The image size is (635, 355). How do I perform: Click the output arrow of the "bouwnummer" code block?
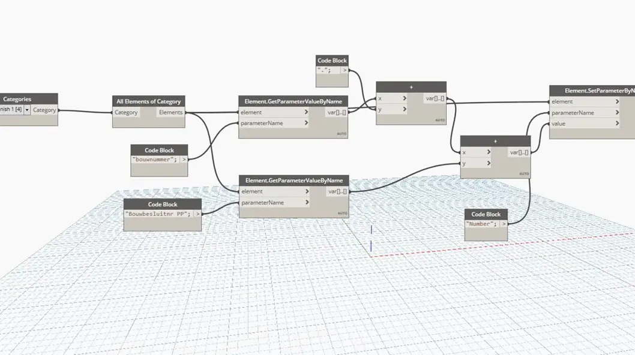tap(184, 160)
